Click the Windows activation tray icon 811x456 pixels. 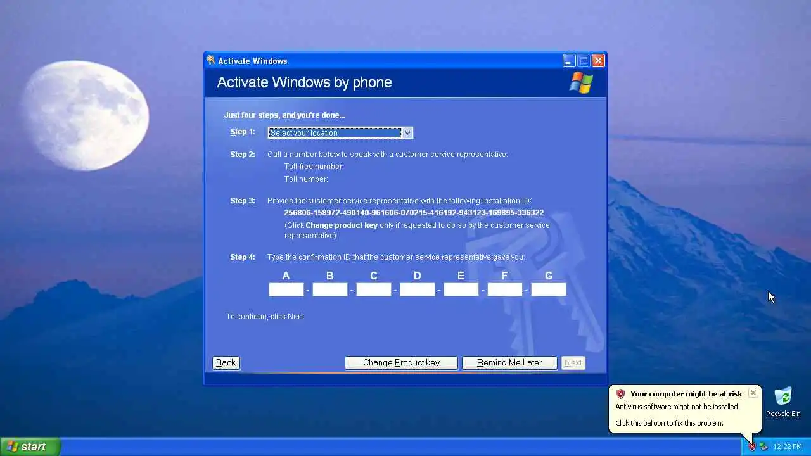pyautogui.click(x=764, y=446)
